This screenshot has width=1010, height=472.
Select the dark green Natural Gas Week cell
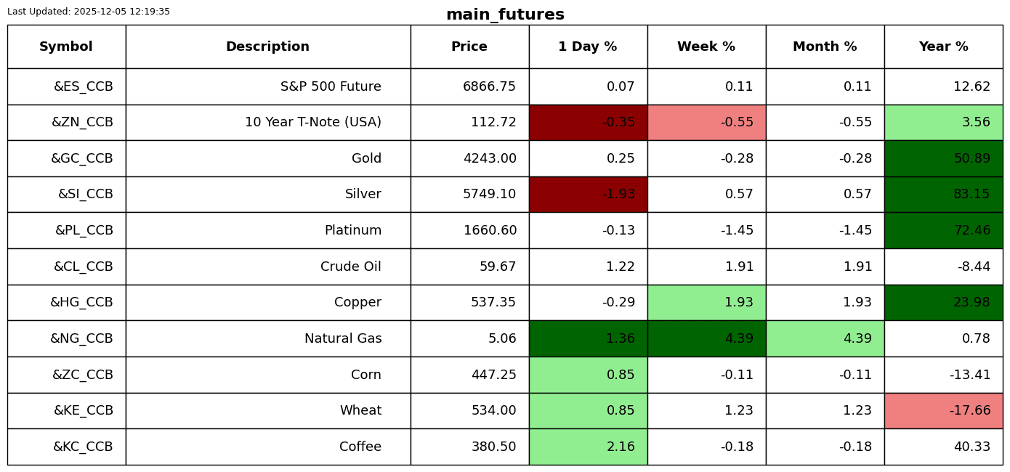tap(706, 339)
